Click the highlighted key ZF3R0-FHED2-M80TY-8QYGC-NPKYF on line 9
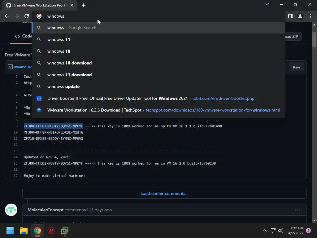The height and width of the screenshot is (238, 317). point(53,126)
